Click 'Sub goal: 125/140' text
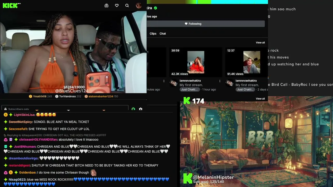Image resolution: width=333 pixels, height=187 pixels. click(x=208, y=182)
